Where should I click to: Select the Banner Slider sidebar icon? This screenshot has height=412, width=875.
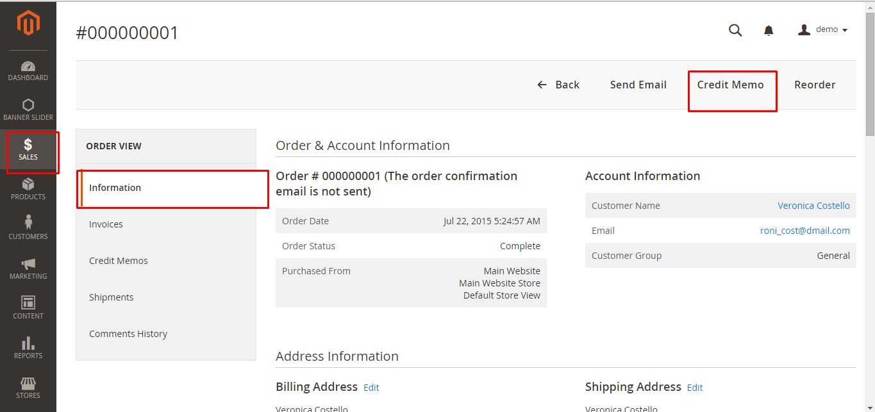(x=28, y=110)
